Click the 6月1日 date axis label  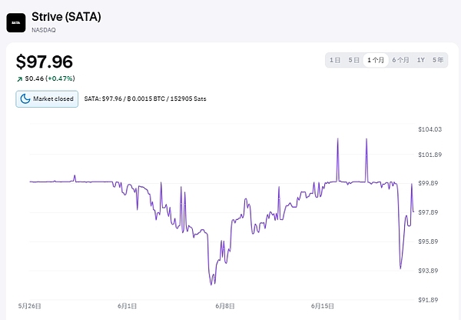128,306
